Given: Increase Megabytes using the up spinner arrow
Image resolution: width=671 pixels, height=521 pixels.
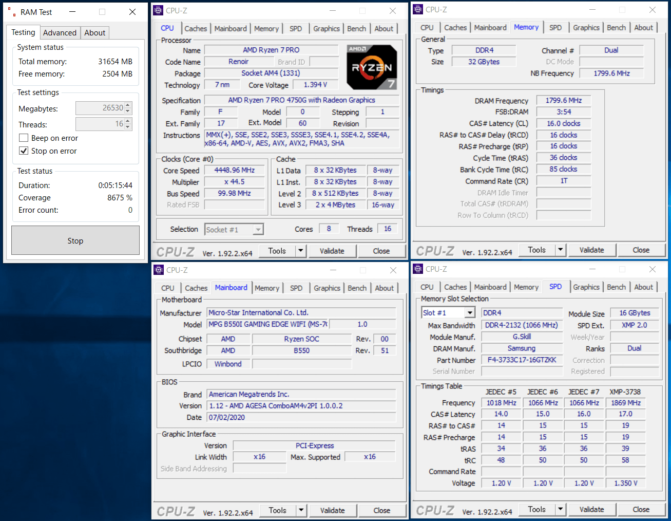Looking at the screenshot, I should [x=128, y=105].
